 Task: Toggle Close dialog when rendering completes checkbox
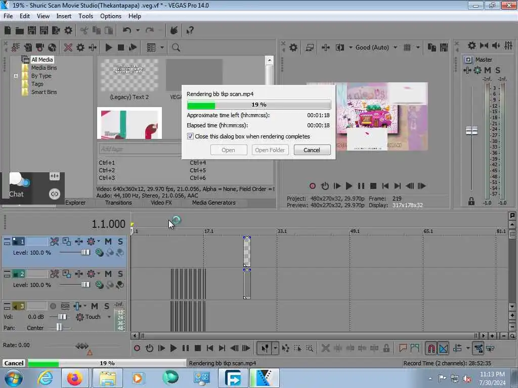click(x=190, y=136)
